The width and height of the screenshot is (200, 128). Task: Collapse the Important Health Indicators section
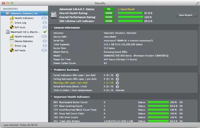[51, 97]
